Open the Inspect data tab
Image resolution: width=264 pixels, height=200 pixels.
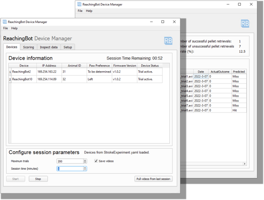pos(48,47)
